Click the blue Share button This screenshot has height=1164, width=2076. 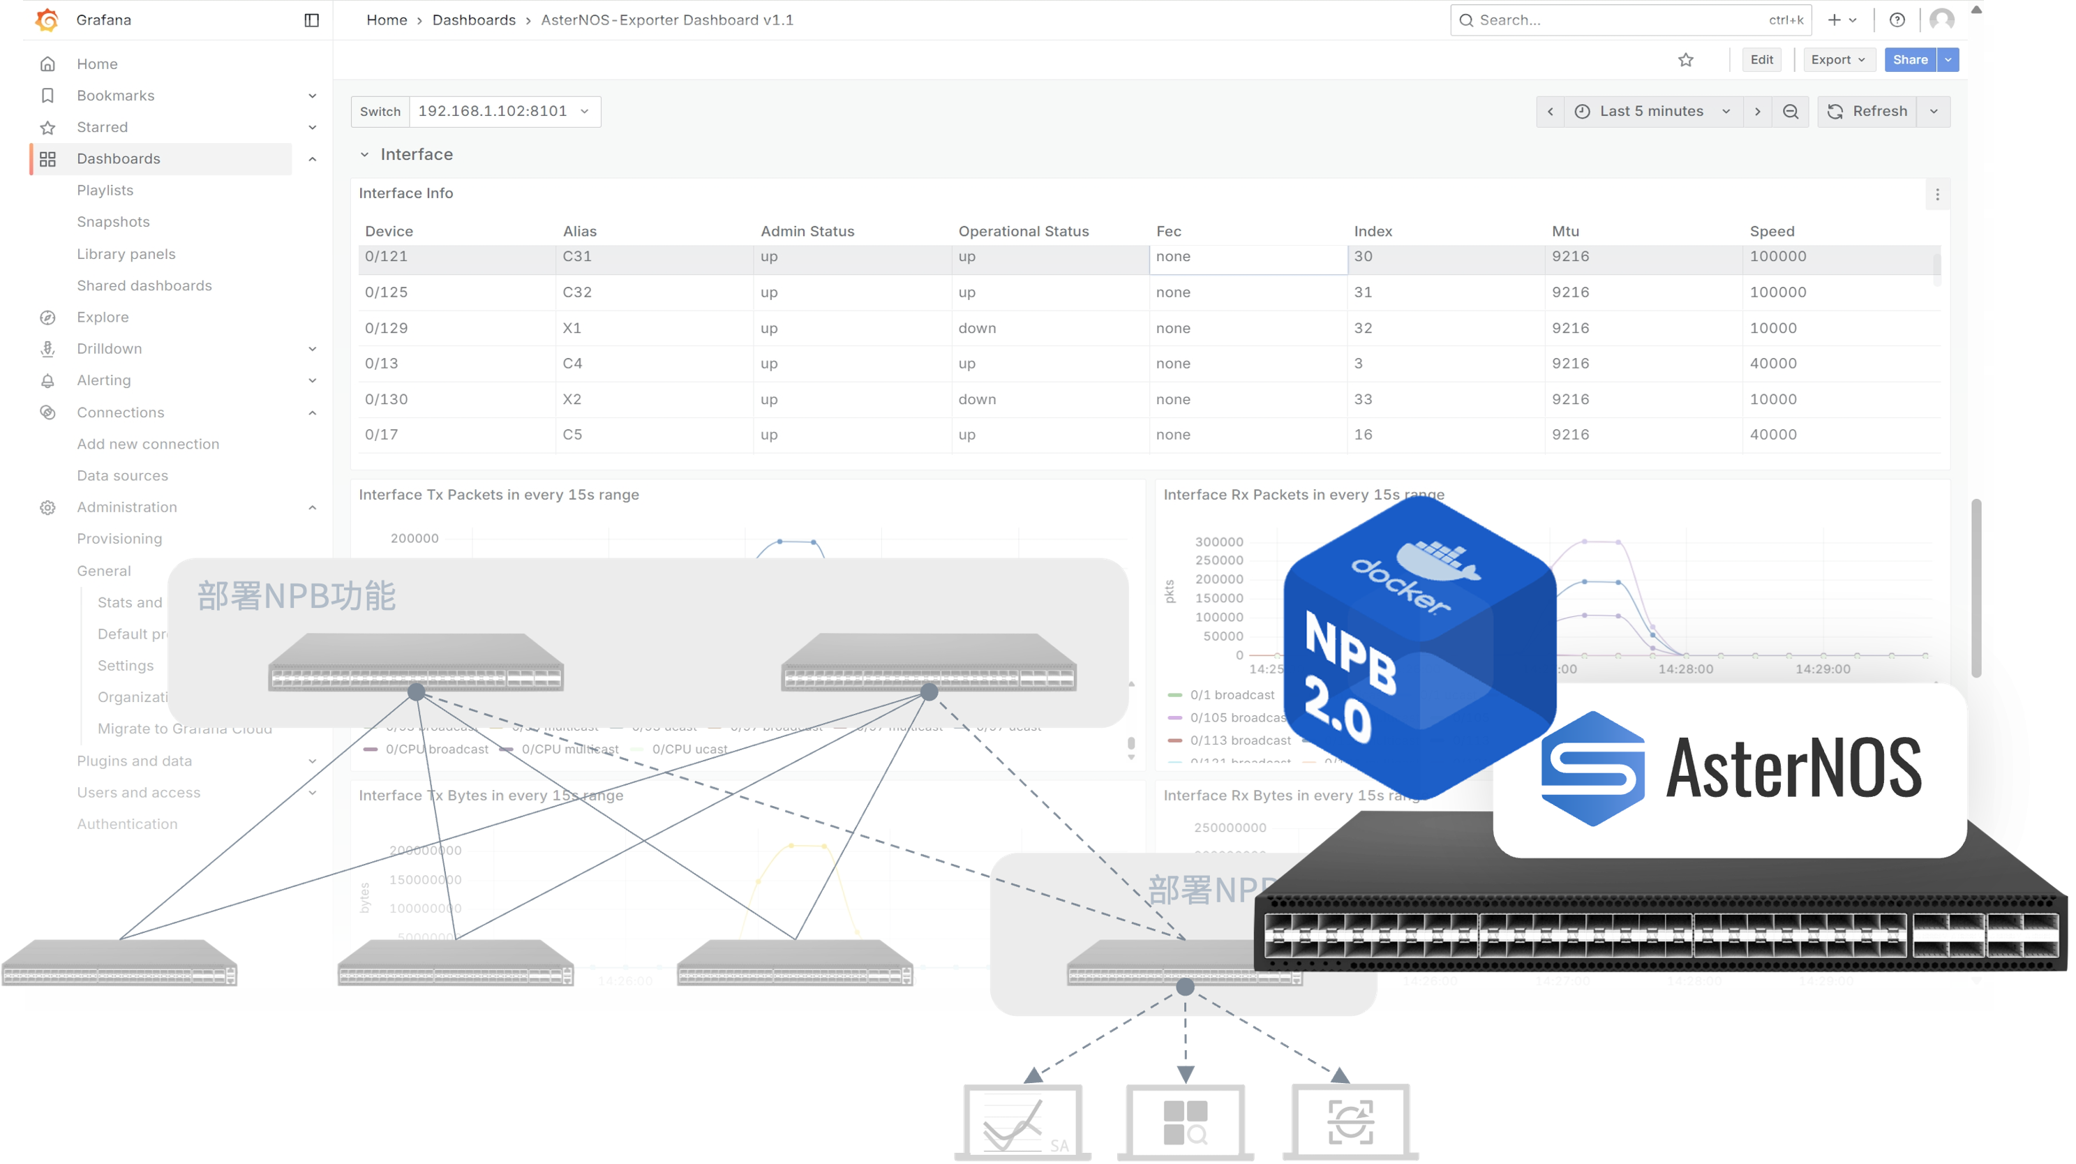[x=1909, y=59]
